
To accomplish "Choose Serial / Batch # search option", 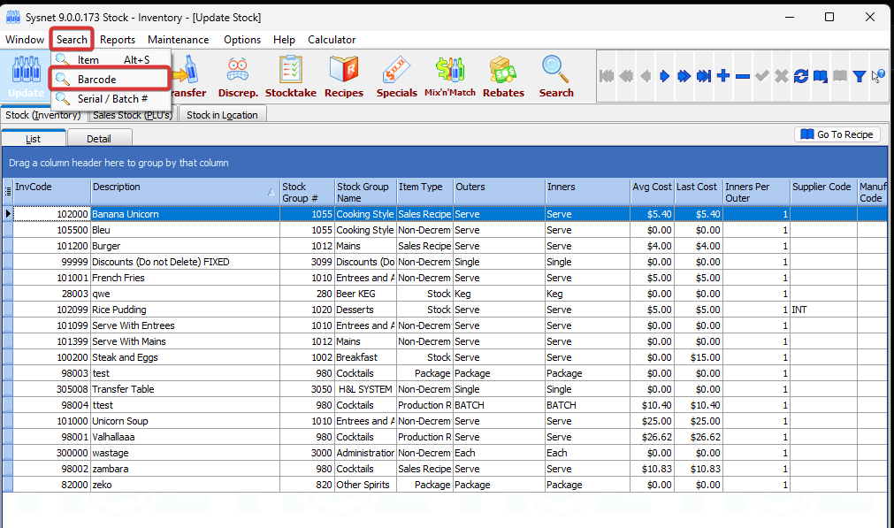I will click(111, 99).
